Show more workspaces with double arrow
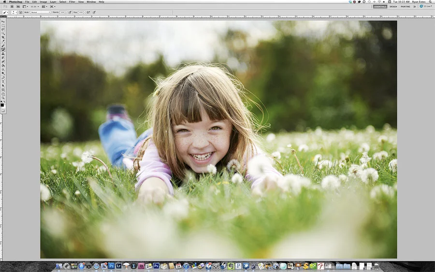This screenshot has height=272, width=435. (x=415, y=6)
